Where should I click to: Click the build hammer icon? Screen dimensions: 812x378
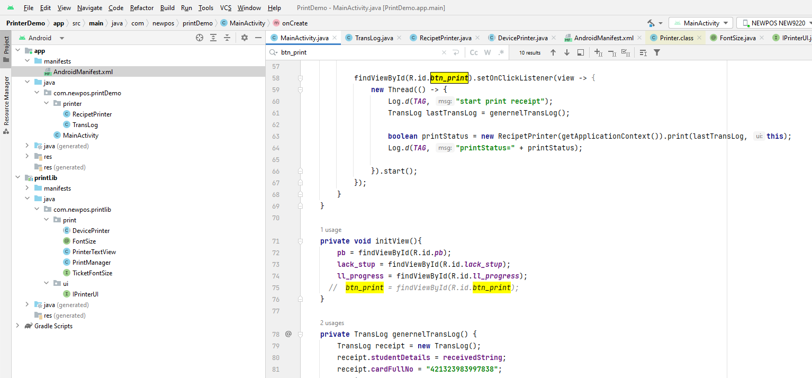pos(651,23)
